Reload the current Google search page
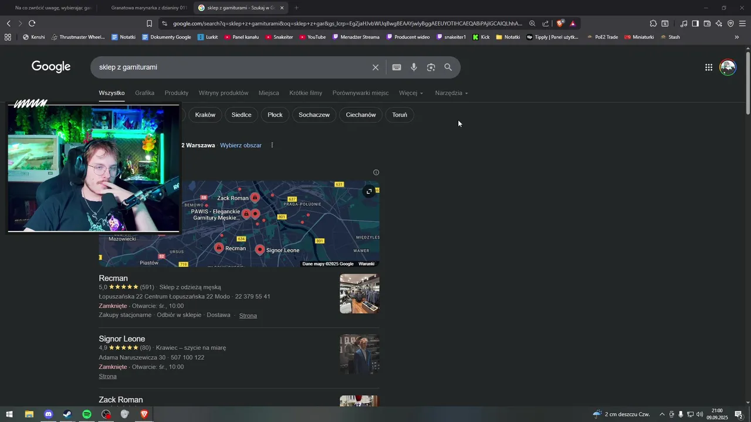The width and height of the screenshot is (751, 422). pos(32,23)
